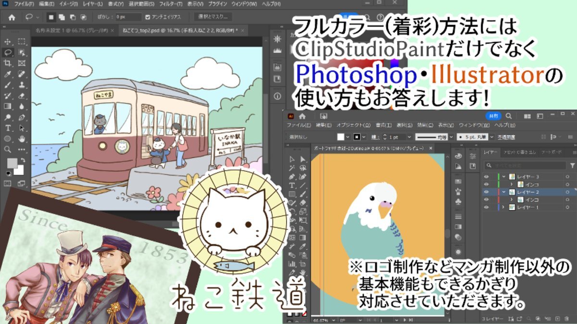Click Photoshop foreground color swatch
The image size is (577, 324).
coord(12,163)
